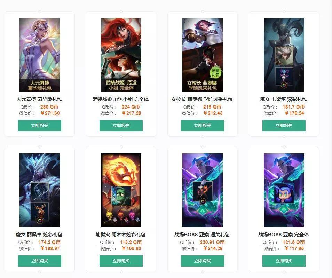This screenshot has height=278, width=332.
Task: Open the 地狱火 阿木木 炫彩礼包 image
Action: 121,190
